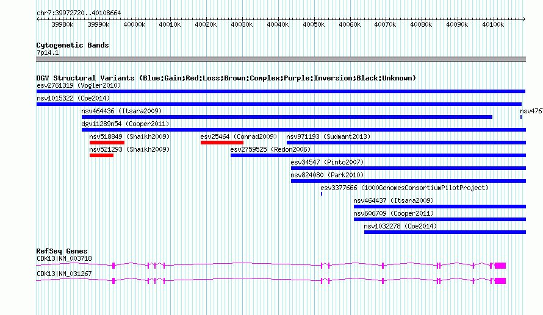Click the tiny blue mark under esv3377666
The image size is (543, 315).
click(x=322, y=194)
